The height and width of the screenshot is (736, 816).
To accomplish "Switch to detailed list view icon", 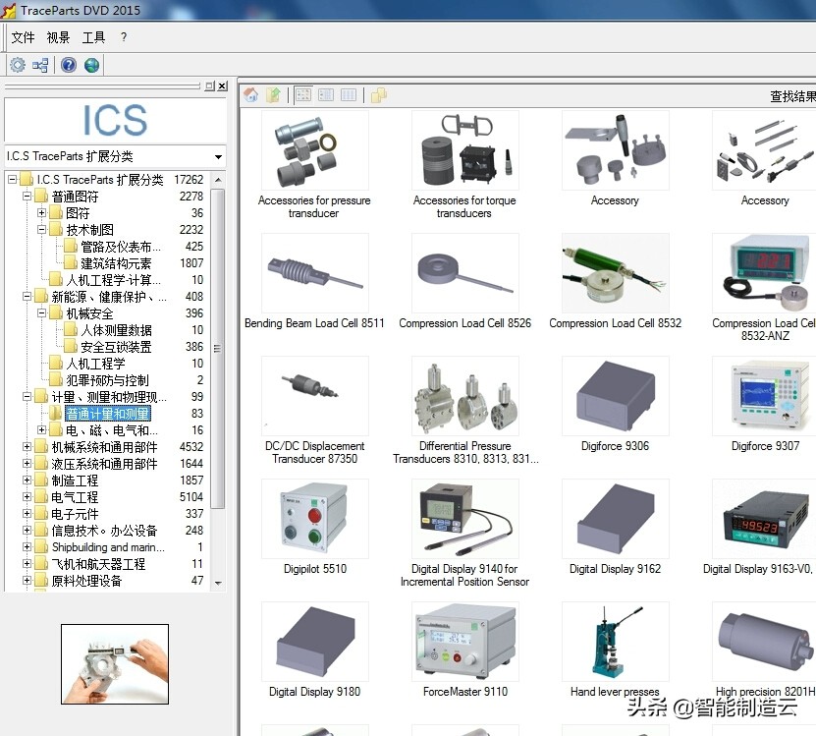I will [325, 94].
